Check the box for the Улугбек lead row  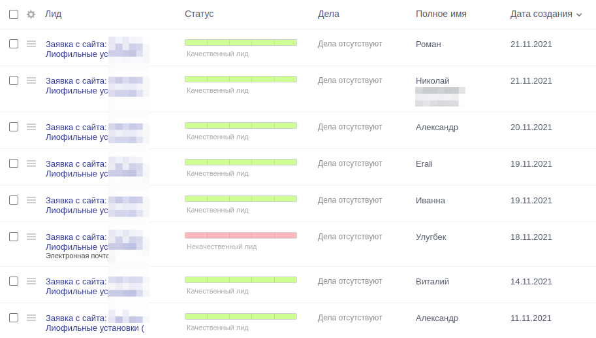[14, 237]
